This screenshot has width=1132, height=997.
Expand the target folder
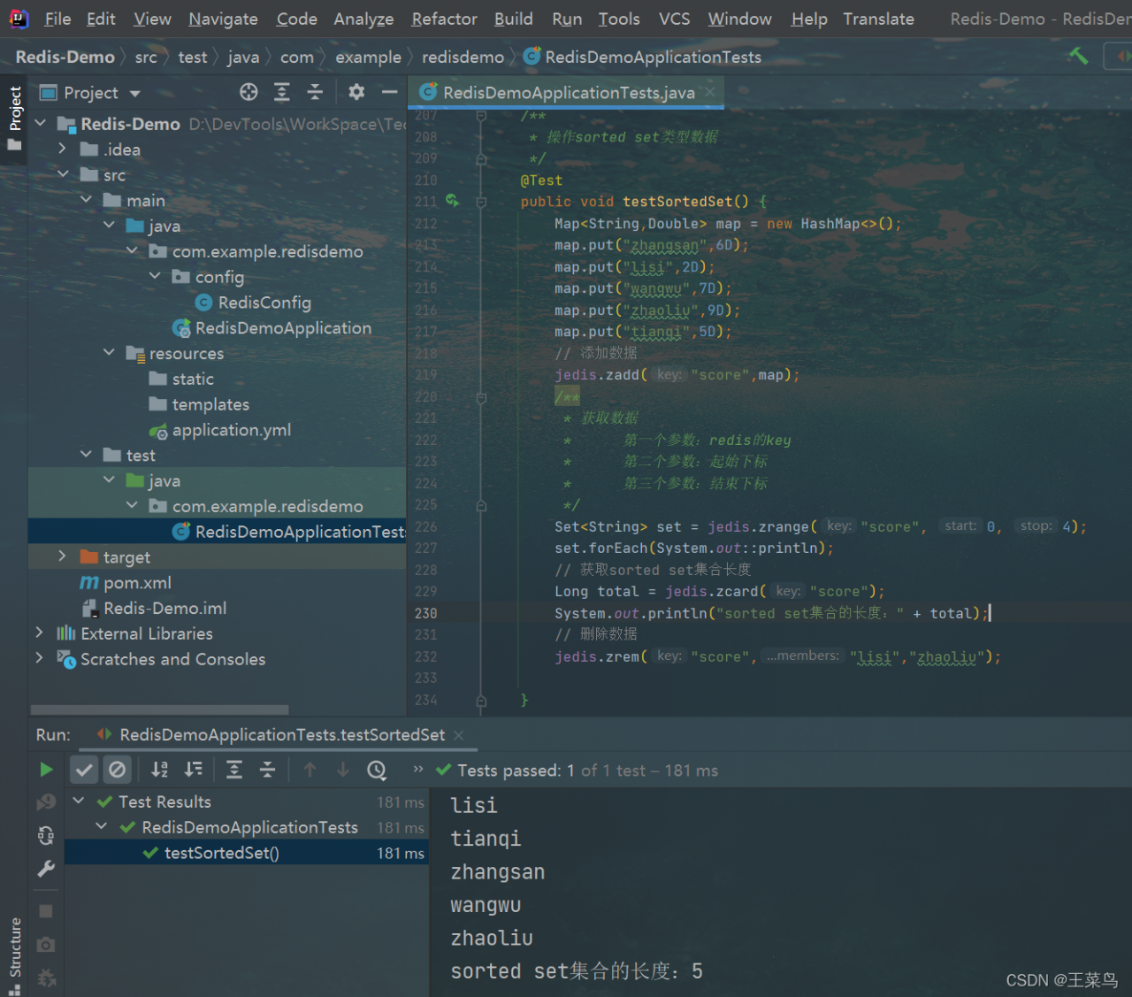pyautogui.click(x=62, y=556)
